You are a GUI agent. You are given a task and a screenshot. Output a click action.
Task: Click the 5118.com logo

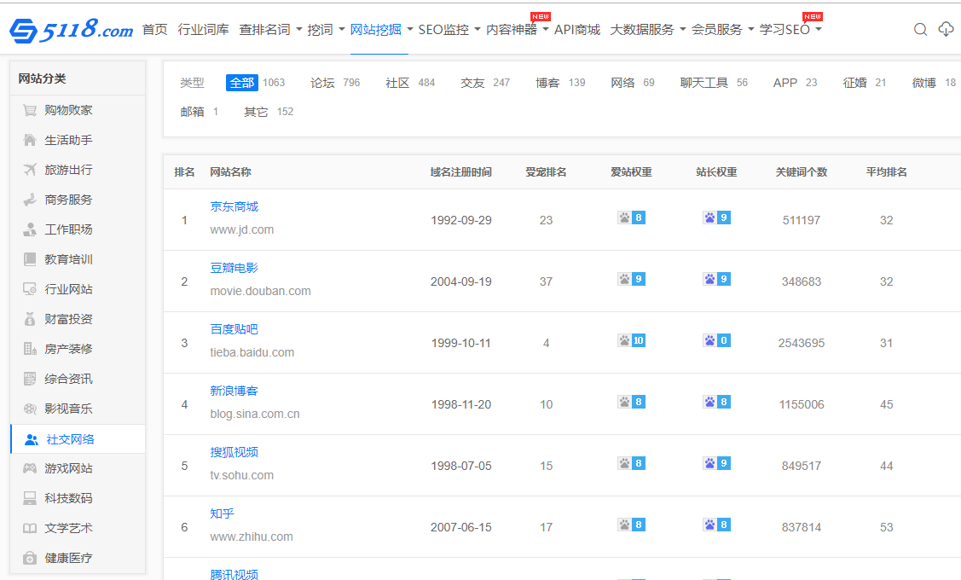click(71, 30)
